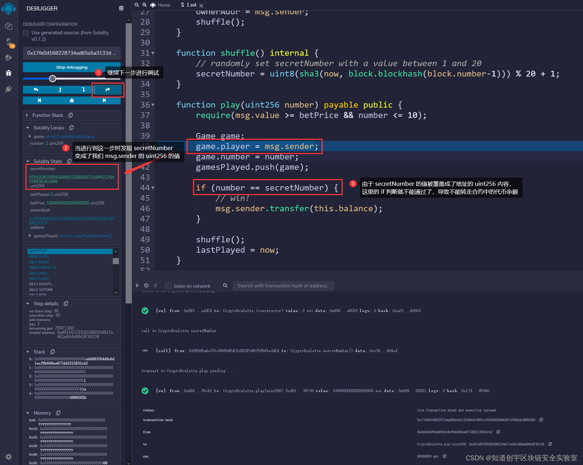Viewport: 583px width, 465px height.
Task: Select the 0808 PUSH1 01 opcode row
Action: pos(70,268)
